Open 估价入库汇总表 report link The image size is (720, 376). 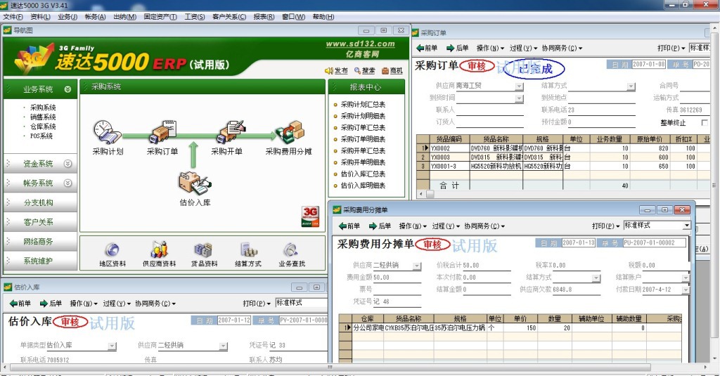point(363,174)
